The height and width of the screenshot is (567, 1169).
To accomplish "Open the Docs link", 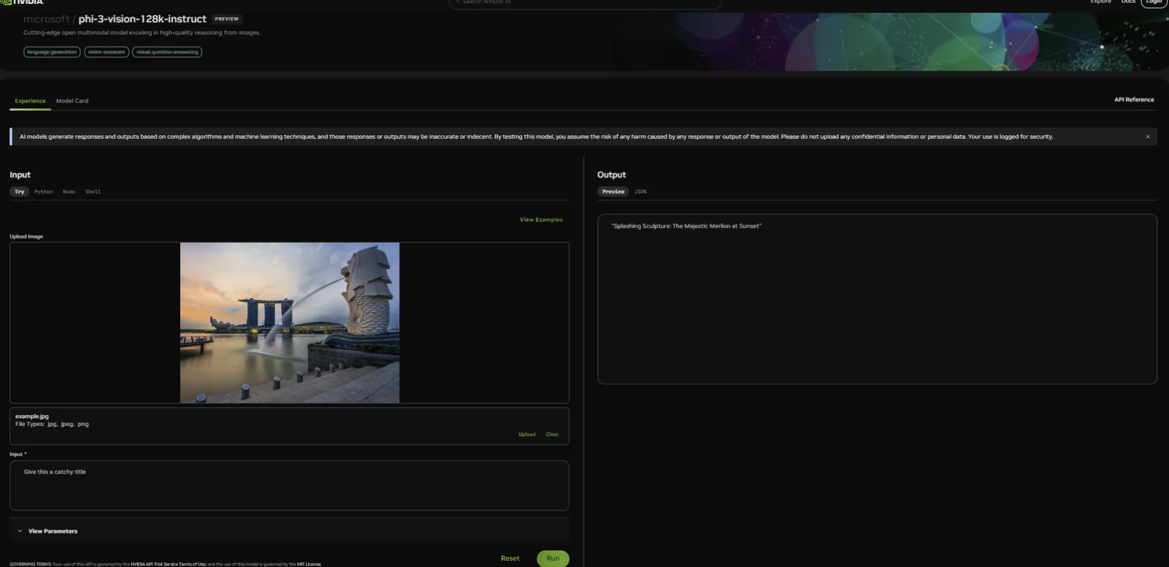I will pyautogui.click(x=1128, y=2).
